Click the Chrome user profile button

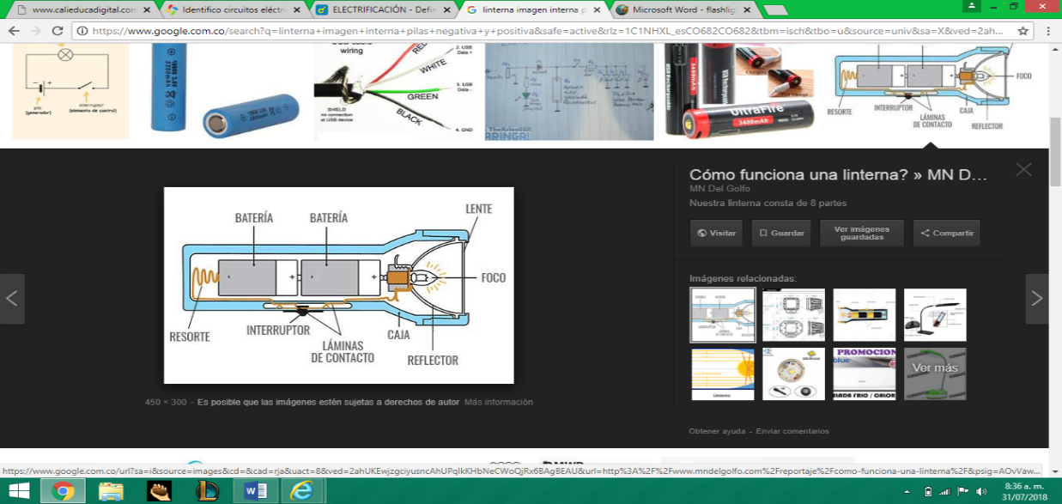click(x=971, y=6)
